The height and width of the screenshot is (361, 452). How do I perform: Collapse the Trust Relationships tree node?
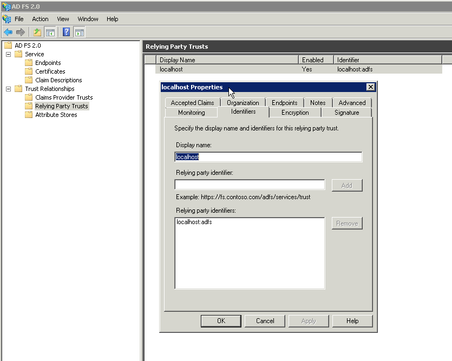tap(9, 88)
